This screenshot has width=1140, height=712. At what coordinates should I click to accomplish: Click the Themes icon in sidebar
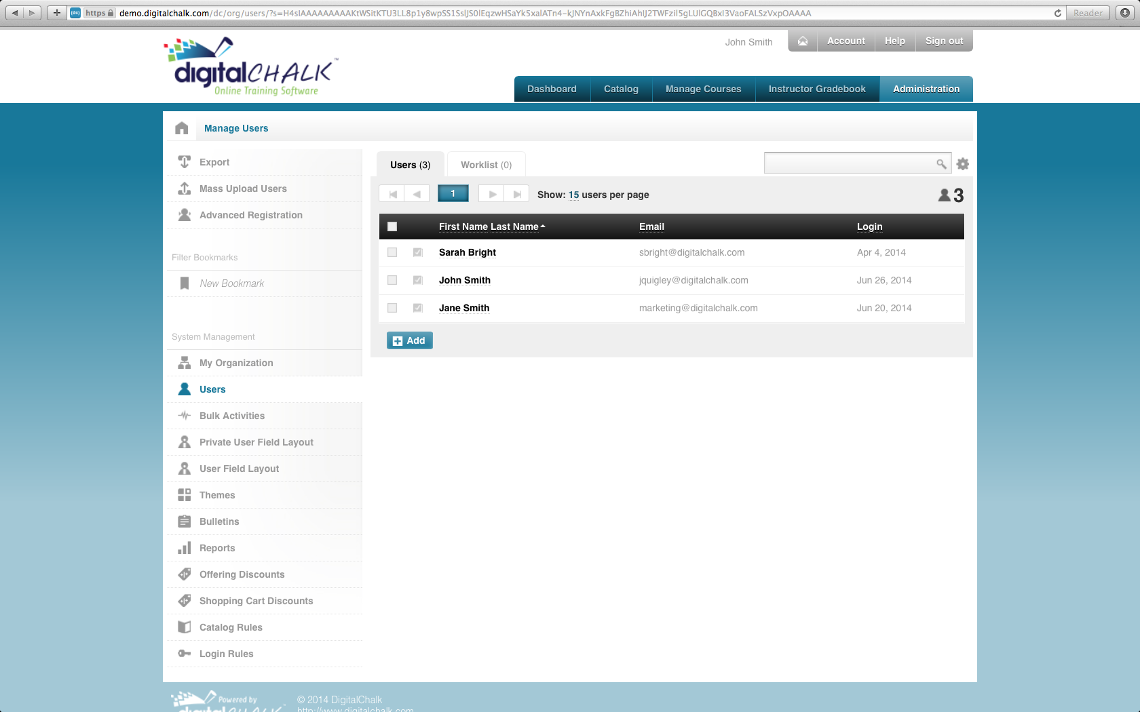click(x=183, y=495)
